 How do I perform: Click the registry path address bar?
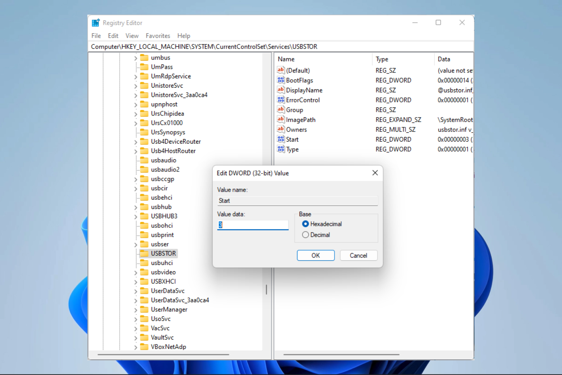[x=280, y=47]
